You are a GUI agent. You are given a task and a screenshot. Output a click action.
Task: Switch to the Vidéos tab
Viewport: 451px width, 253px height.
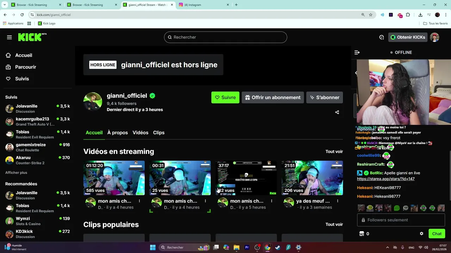[x=140, y=132]
